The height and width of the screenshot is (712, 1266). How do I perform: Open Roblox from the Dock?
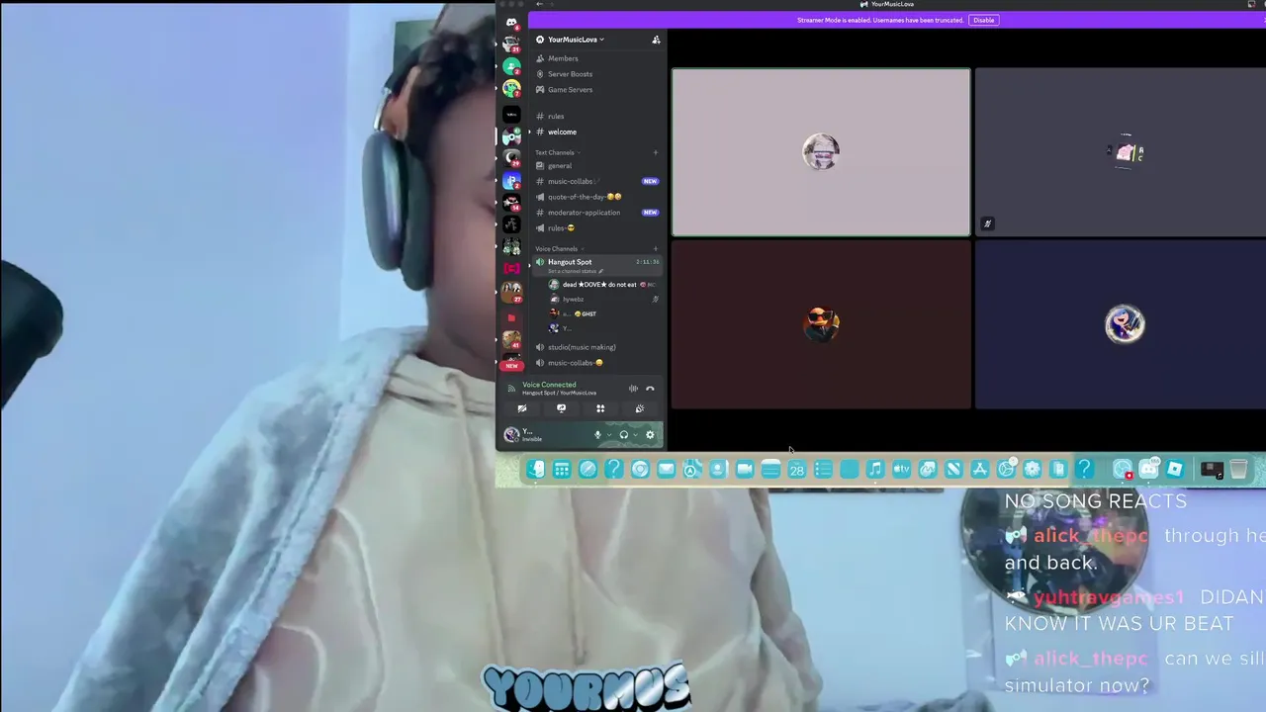pyautogui.click(x=1175, y=470)
